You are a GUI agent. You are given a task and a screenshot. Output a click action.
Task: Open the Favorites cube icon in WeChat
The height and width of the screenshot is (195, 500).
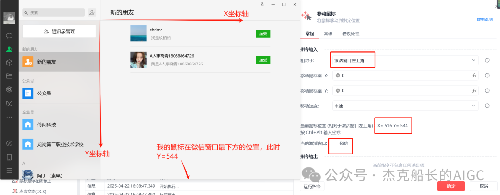[x=9, y=63]
